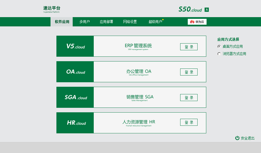
Task: Click the power icon for 安全退出
Action: click(237, 138)
